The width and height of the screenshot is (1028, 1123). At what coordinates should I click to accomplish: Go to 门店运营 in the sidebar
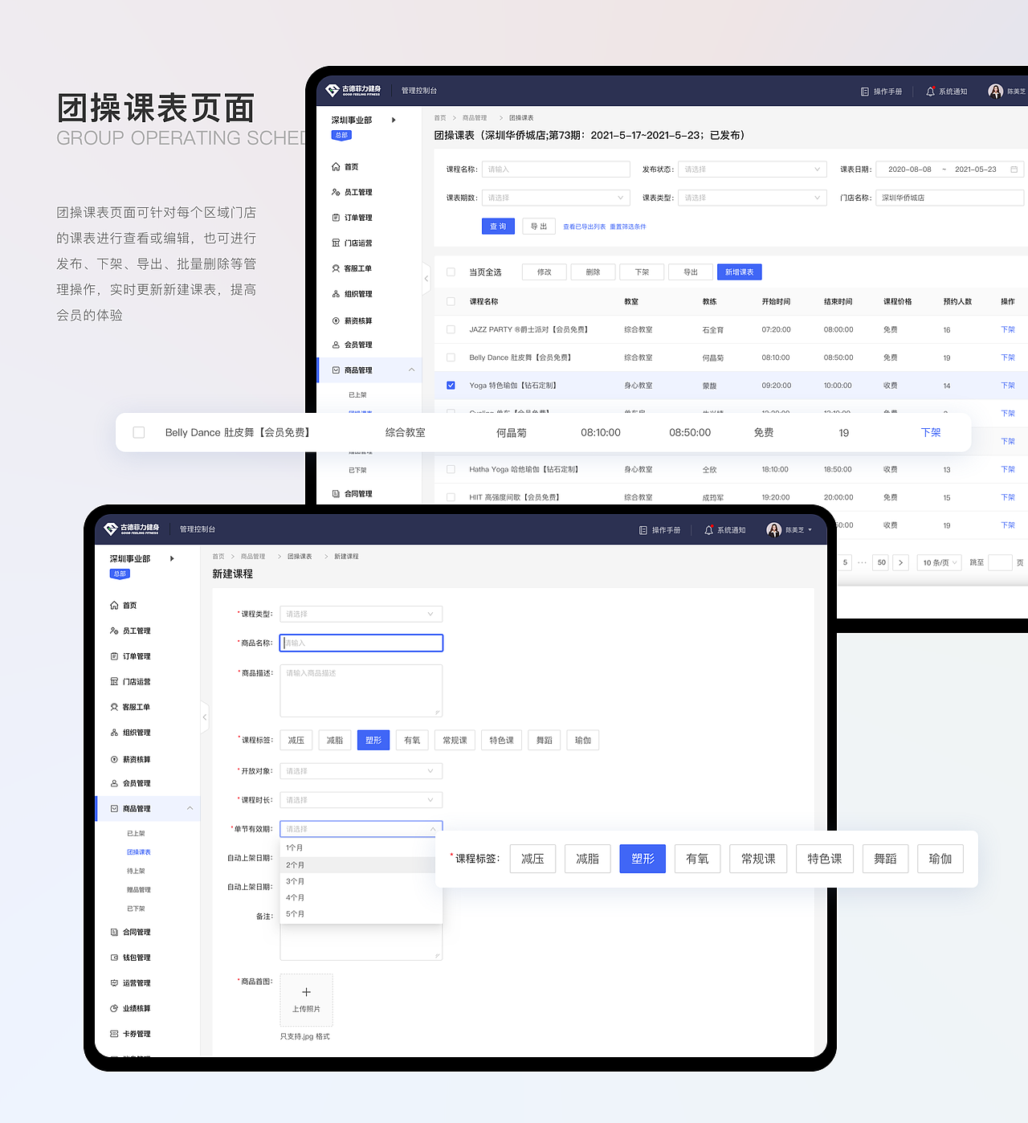click(x=132, y=681)
